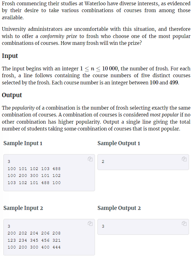Click the Sample Input 1 heading
The image size is (194, 256).
(x=23, y=143)
